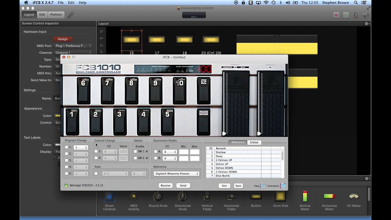Switch to Perform mode in MainStage
The width and height of the screenshot is (391, 220).
56,15
